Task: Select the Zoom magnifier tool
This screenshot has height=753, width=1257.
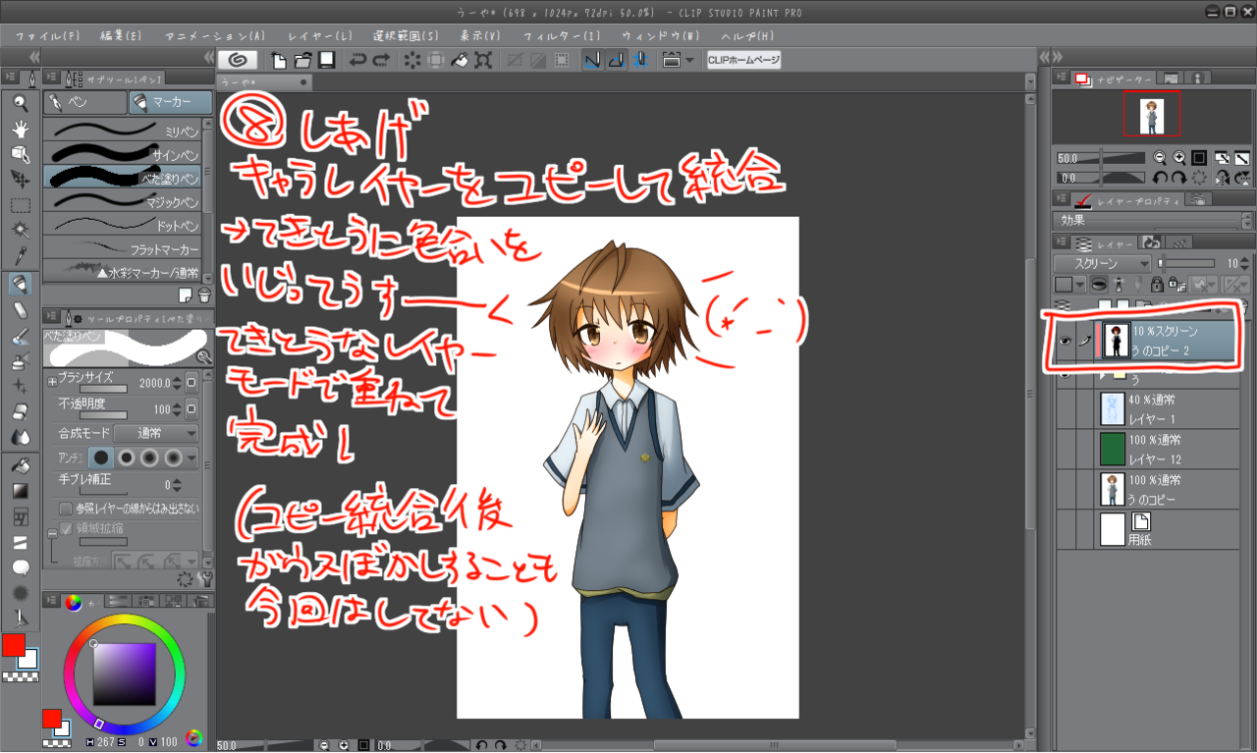Action: pos(20,103)
